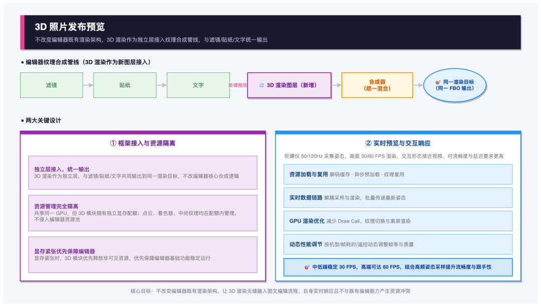Click the 同一渲染目标 output ellipse

[455, 85]
